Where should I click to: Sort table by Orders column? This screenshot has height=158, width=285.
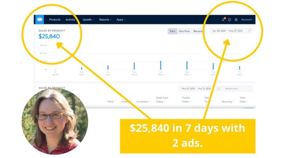pos(125,102)
